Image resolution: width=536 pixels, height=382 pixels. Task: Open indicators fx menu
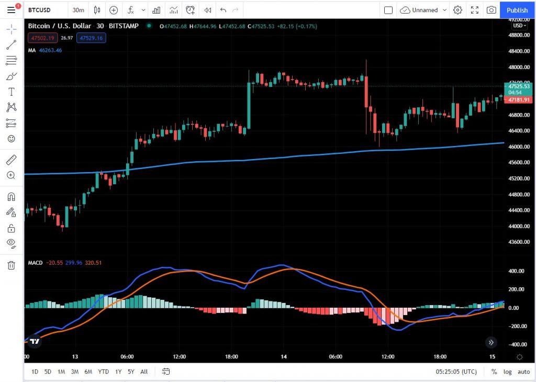coord(130,10)
